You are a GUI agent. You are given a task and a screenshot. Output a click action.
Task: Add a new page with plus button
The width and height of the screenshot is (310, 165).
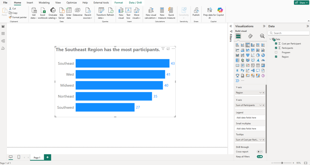47,157
